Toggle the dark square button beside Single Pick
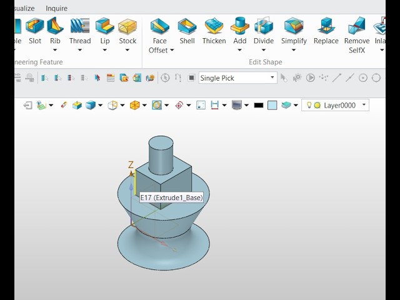 tap(192, 77)
